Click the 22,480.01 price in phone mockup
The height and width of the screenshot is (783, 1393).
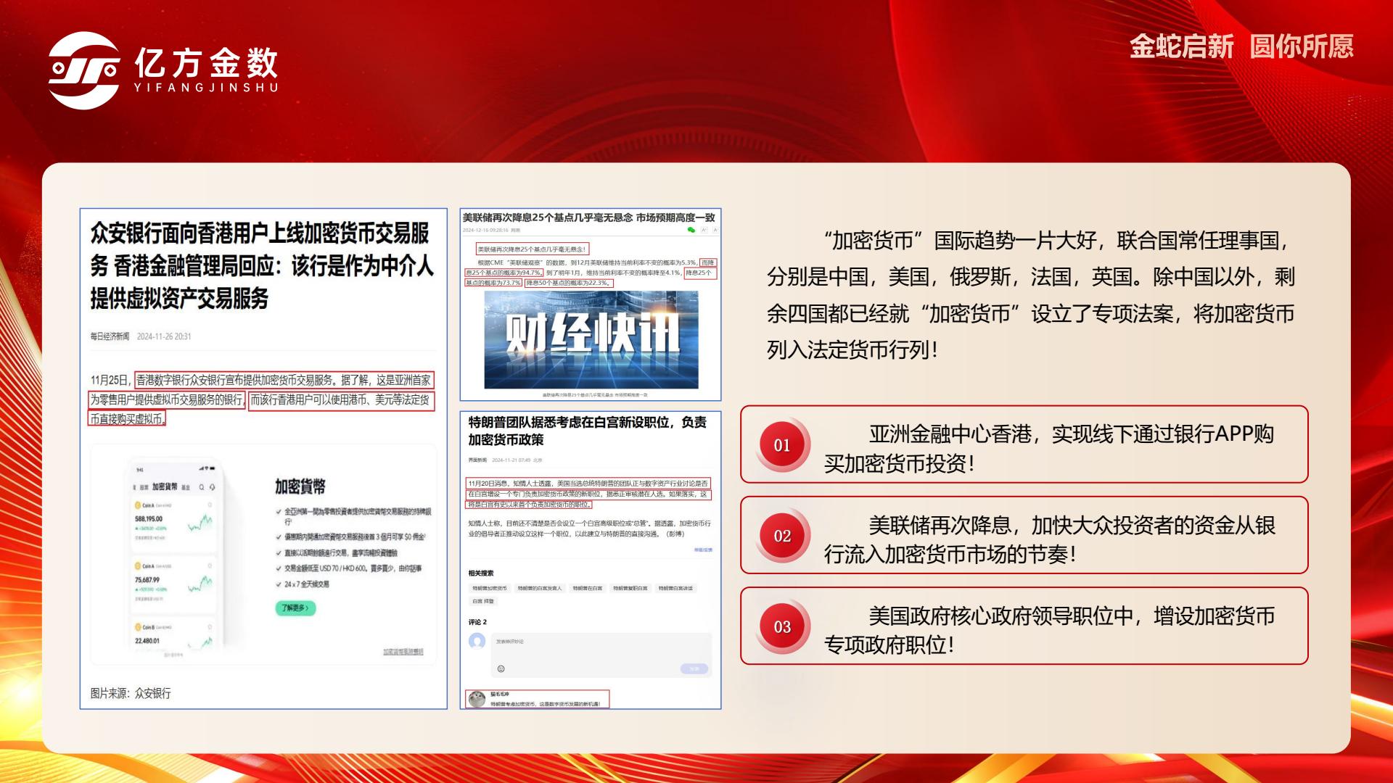147,641
